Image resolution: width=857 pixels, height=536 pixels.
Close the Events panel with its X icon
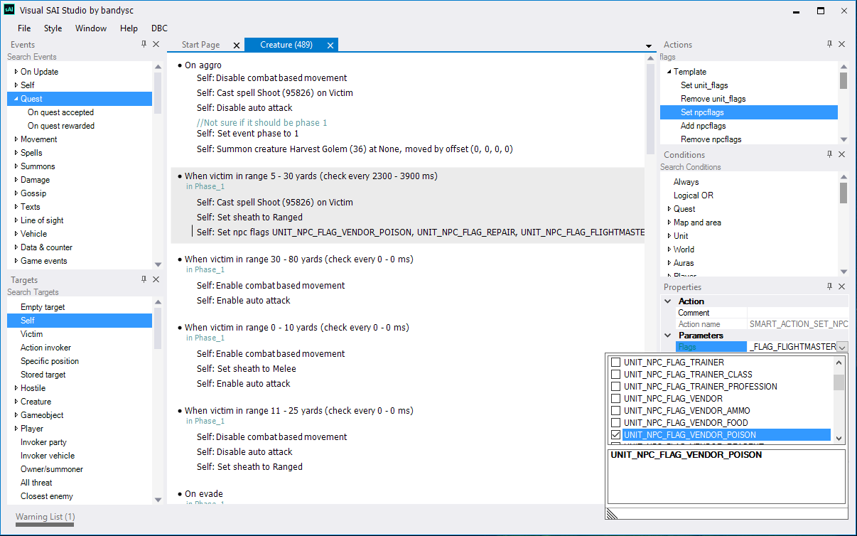pyautogui.click(x=156, y=44)
